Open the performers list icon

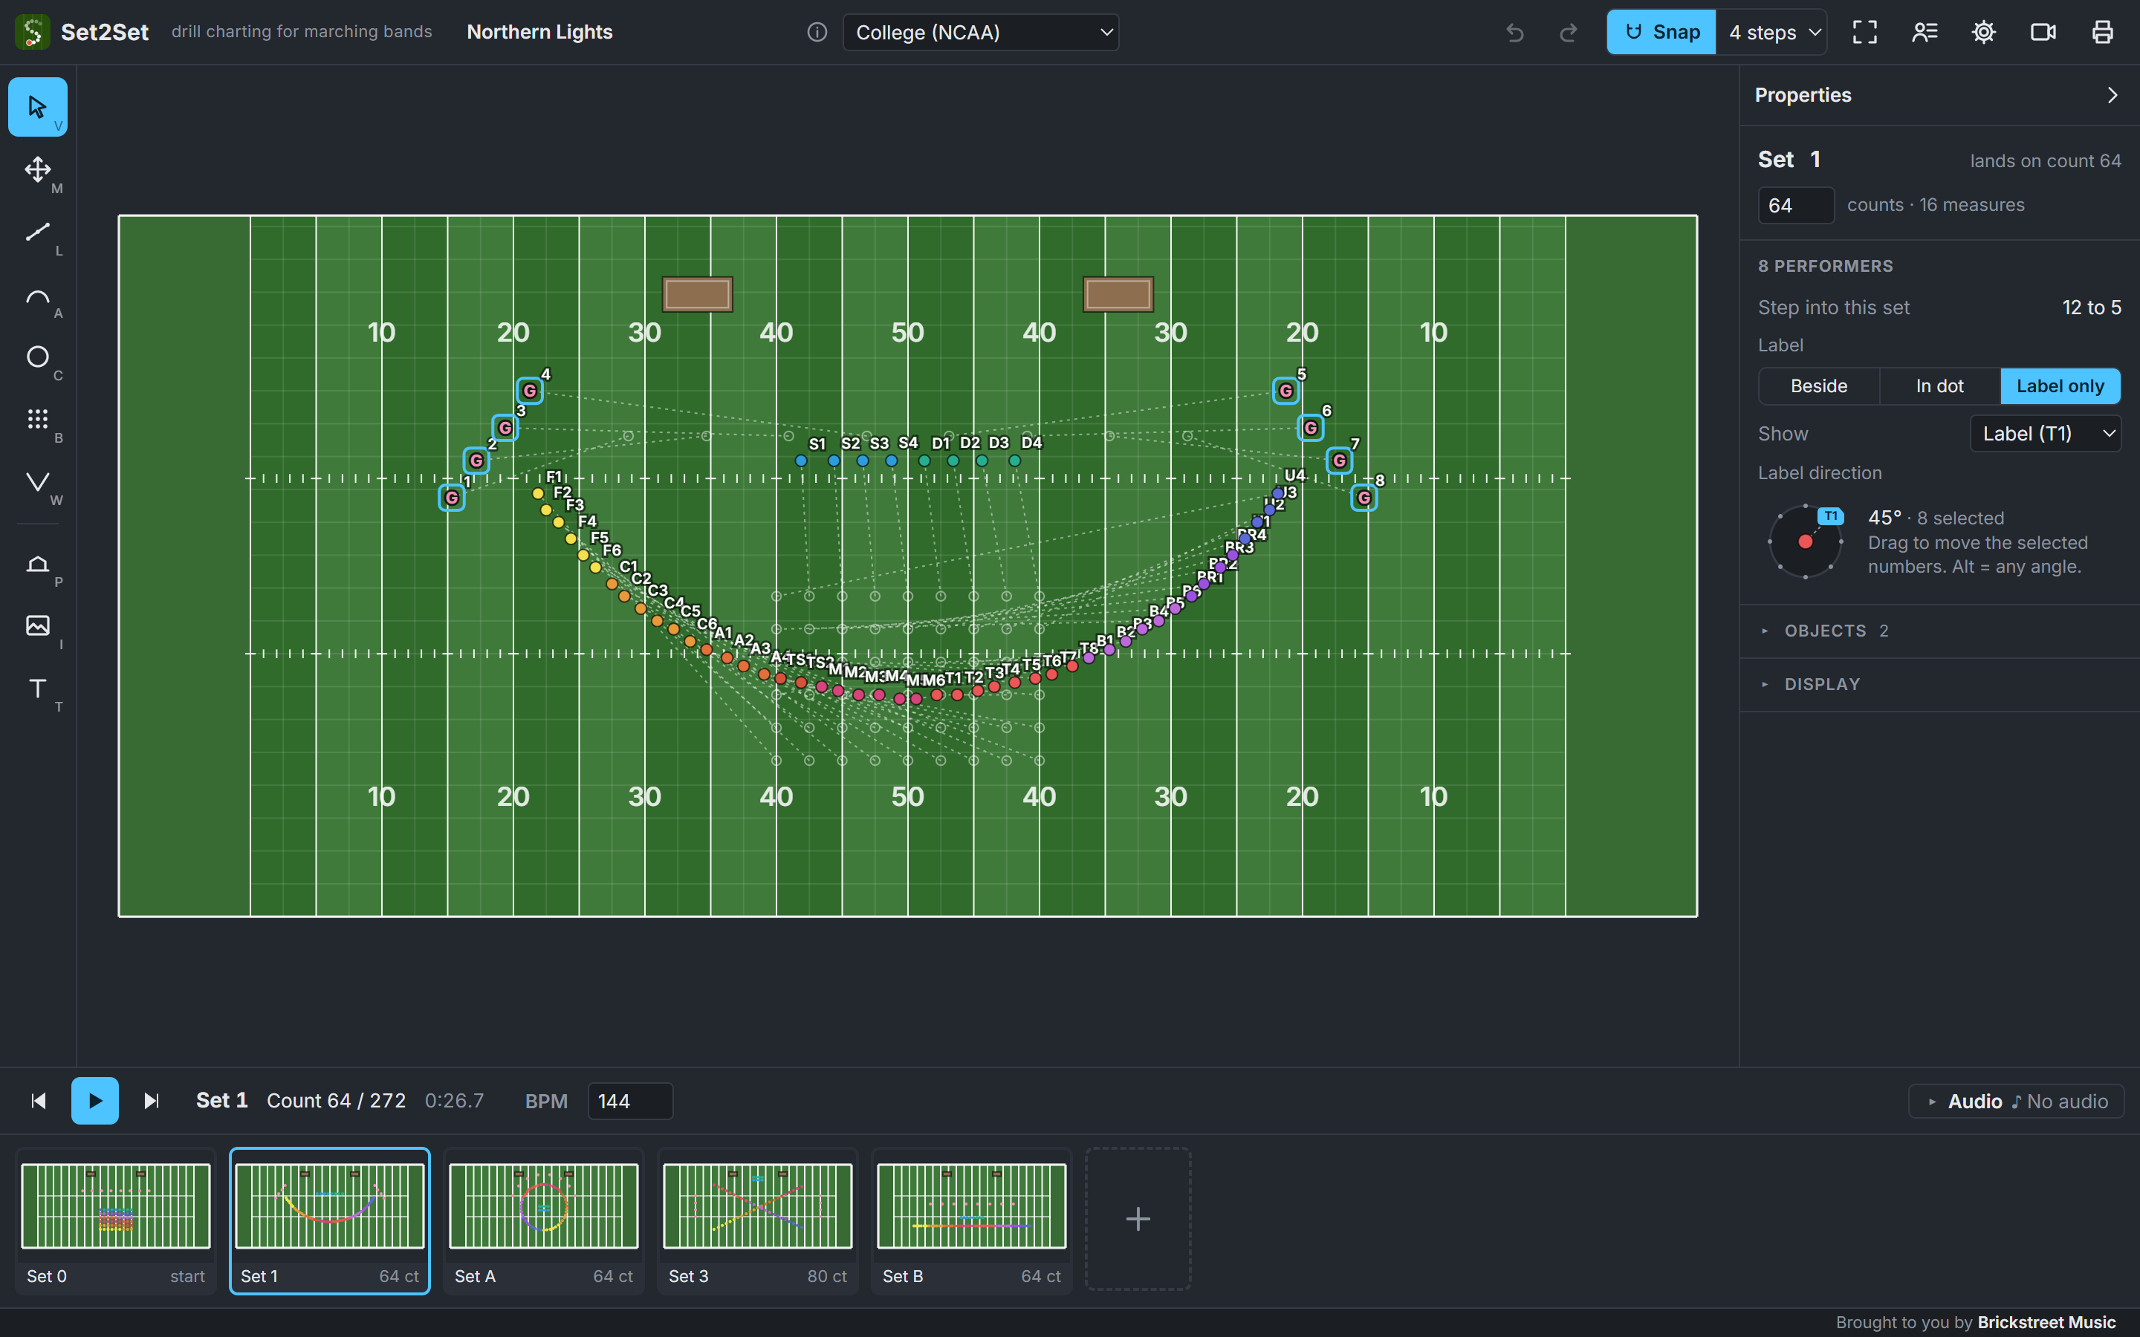[x=1925, y=33]
